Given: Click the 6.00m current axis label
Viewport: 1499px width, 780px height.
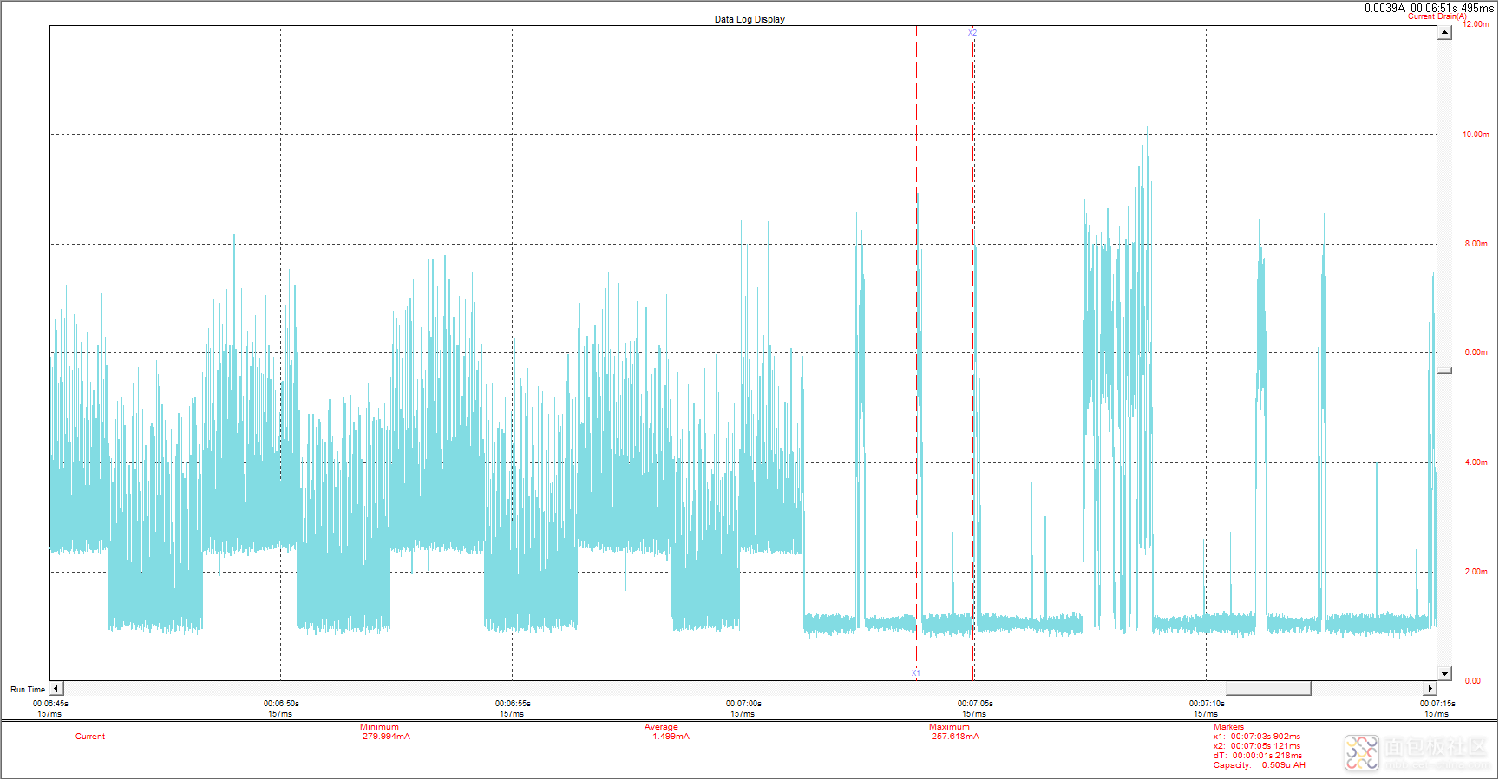Looking at the screenshot, I should click(1476, 352).
